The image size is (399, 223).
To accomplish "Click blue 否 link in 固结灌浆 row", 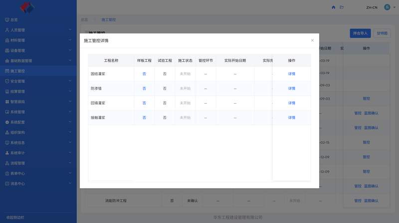I will [x=144, y=74].
